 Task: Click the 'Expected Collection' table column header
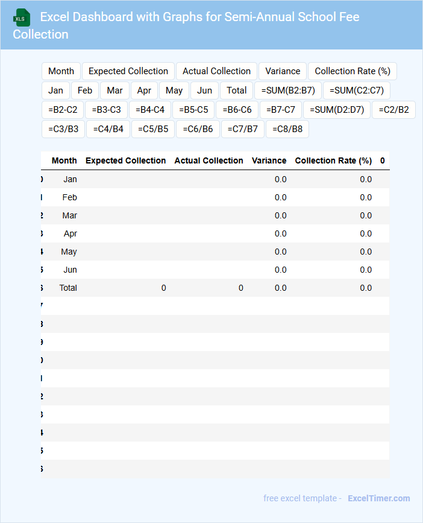tap(125, 161)
